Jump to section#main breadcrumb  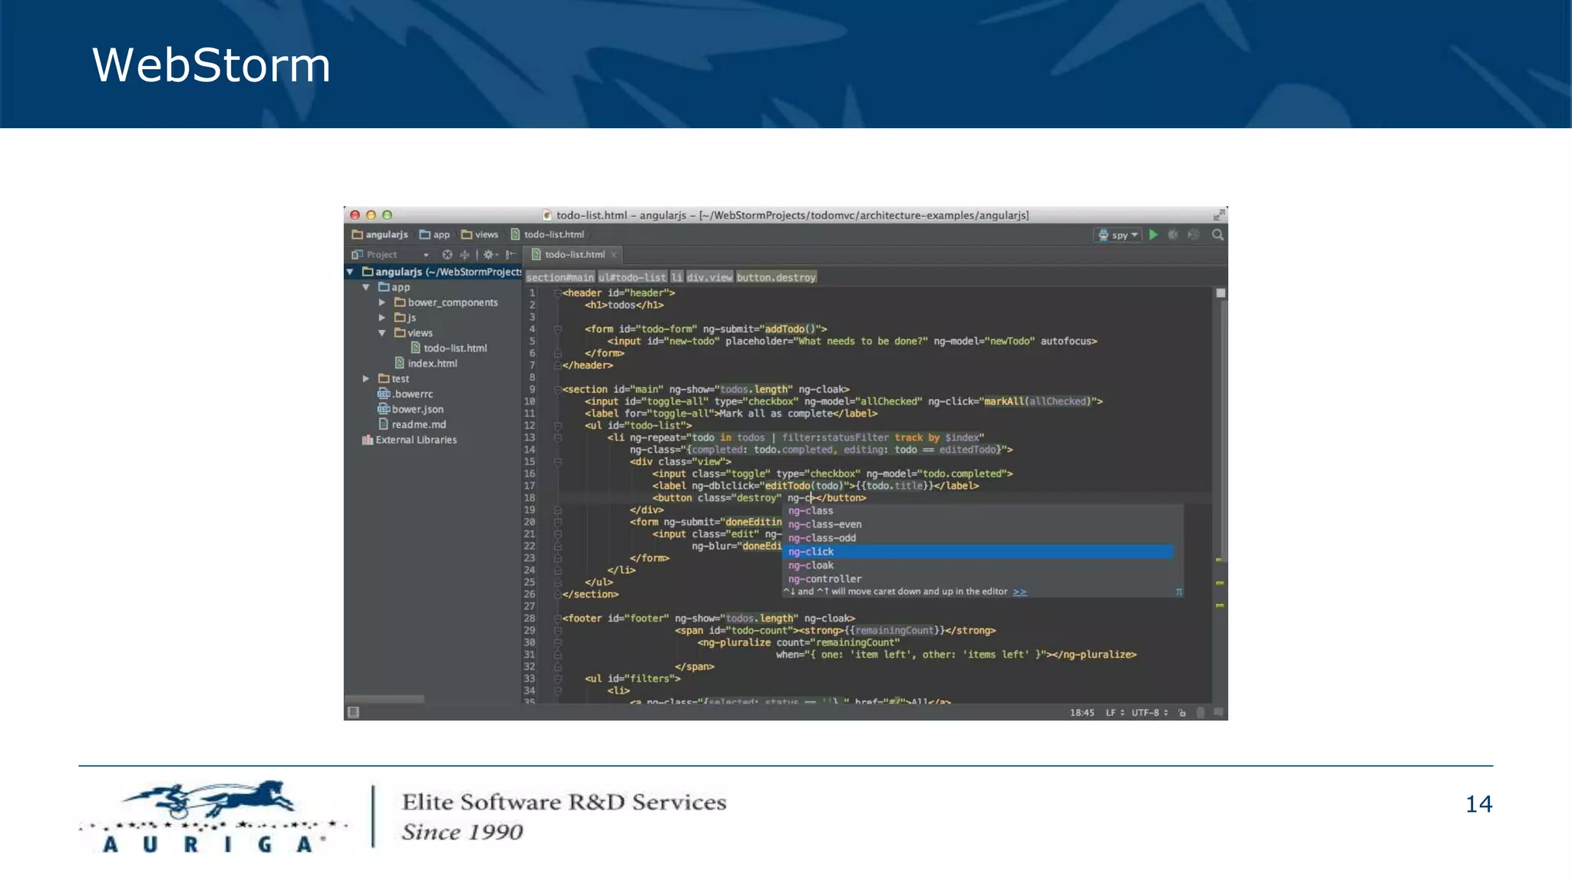[560, 278]
